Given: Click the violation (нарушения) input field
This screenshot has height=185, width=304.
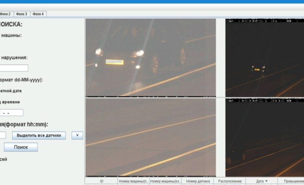Looking at the screenshot, I should point(14,68).
